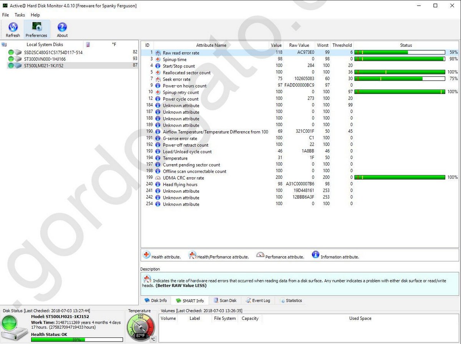Open the File menu

coord(5,15)
